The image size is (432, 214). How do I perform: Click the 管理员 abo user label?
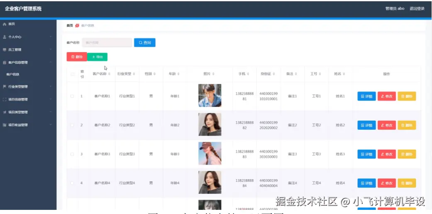(x=395, y=9)
